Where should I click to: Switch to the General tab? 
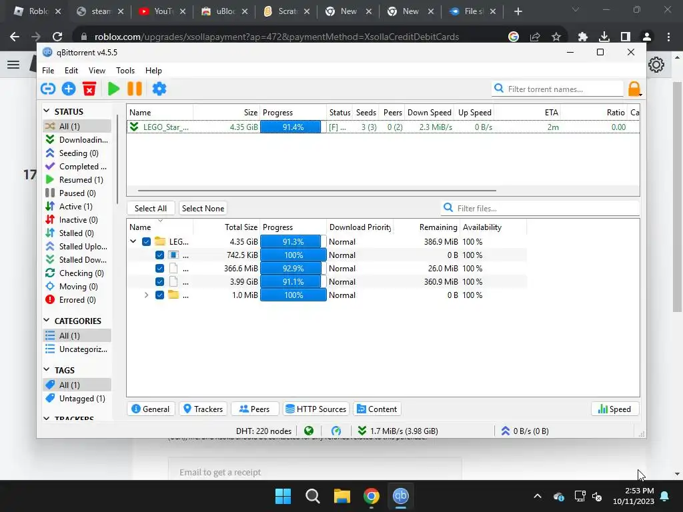(150, 409)
